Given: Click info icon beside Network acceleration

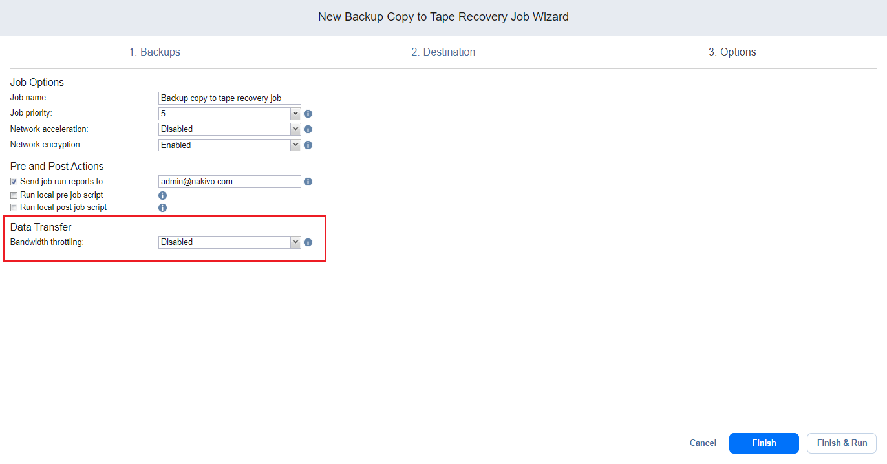Looking at the screenshot, I should tap(308, 129).
